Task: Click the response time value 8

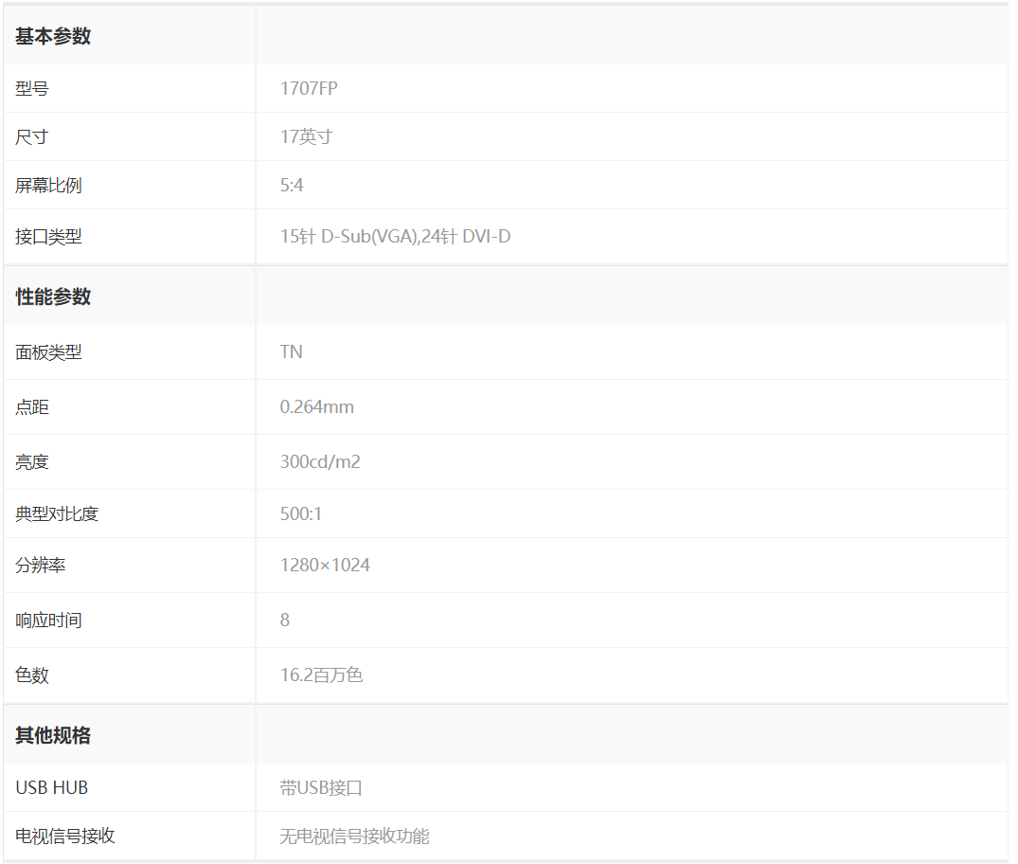Action: tap(285, 621)
